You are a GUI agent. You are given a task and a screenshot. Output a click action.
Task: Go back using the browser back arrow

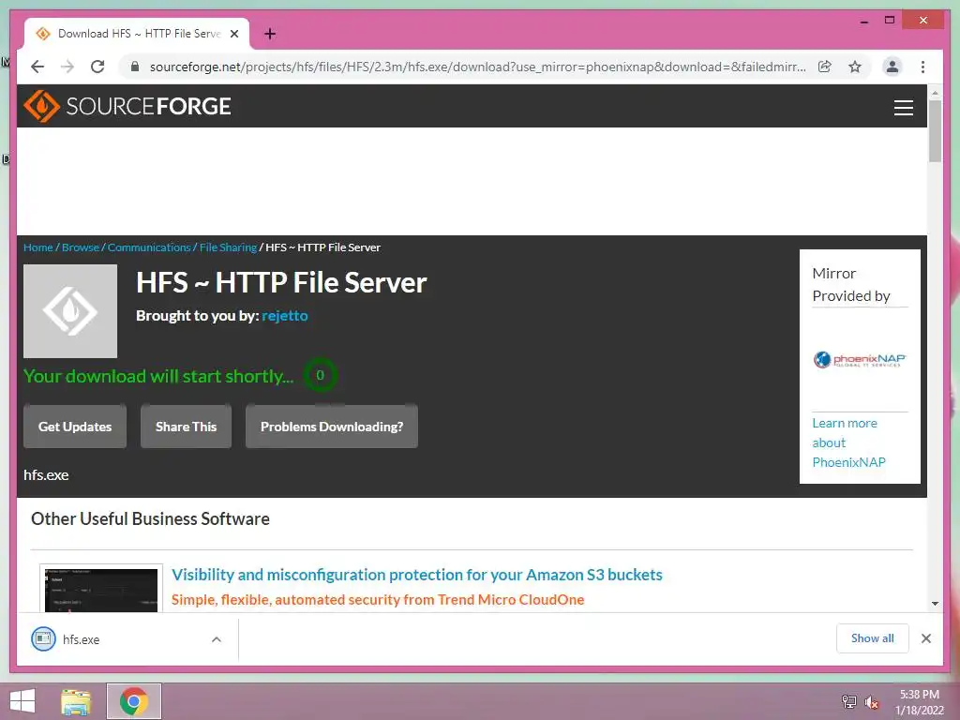[37, 67]
